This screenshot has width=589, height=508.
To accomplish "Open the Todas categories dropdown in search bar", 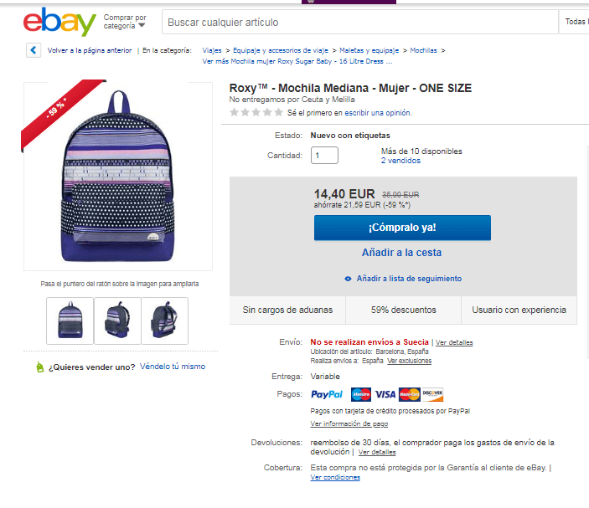I will pos(574,22).
